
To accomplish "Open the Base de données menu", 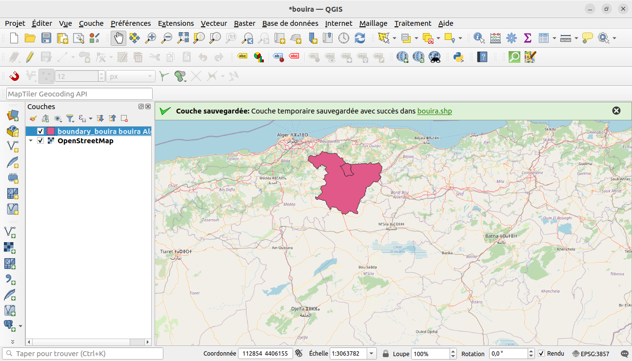I will coord(290,23).
